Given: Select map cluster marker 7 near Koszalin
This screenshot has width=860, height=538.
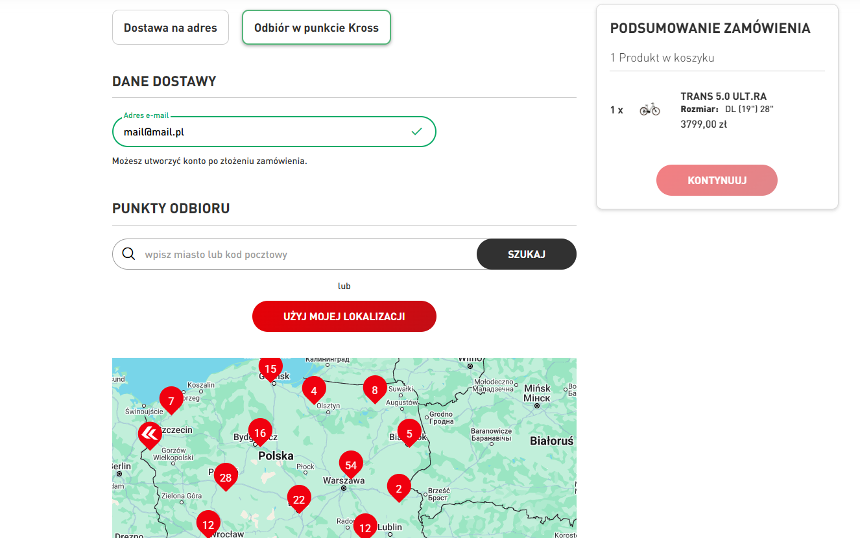Looking at the screenshot, I should [171, 401].
